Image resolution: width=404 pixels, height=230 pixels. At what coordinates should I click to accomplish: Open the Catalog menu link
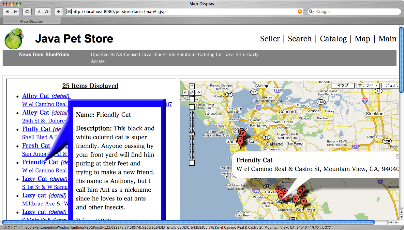[333, 39]
